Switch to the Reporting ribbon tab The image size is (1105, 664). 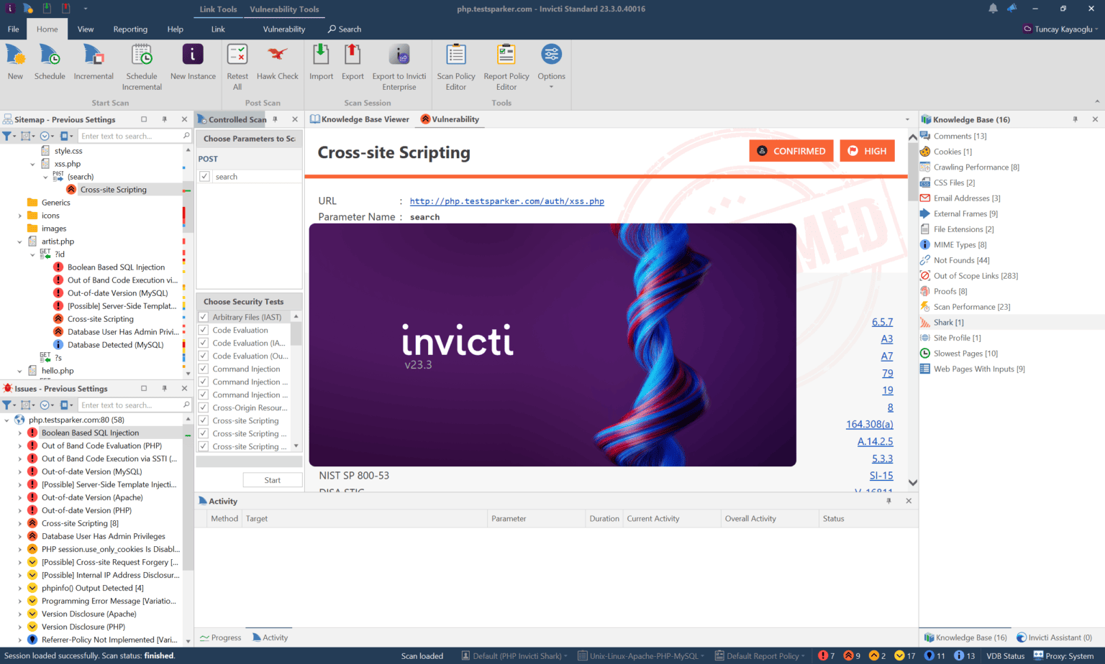(130, 29)
